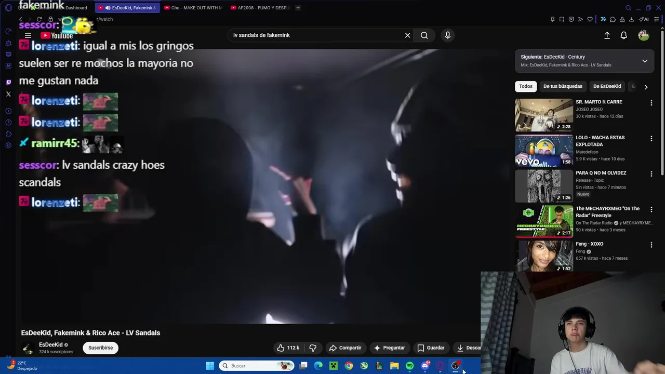
Task: Open sidebar history clock icon
Action: (x=8, y=123)
